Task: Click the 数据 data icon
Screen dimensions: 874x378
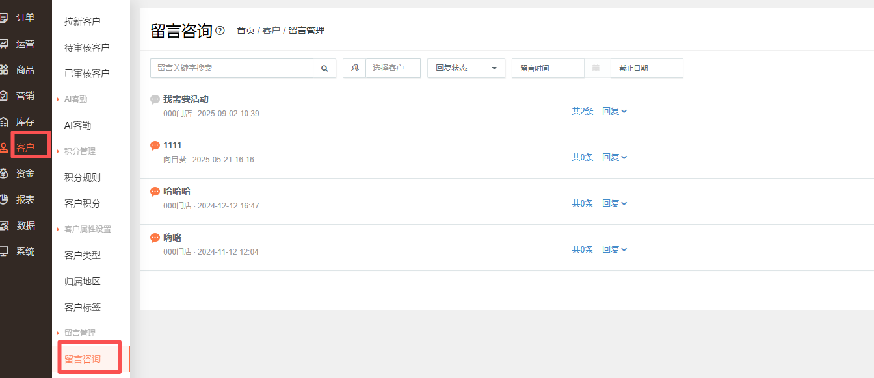Action: pyautogui.click(x=4, y=225)
